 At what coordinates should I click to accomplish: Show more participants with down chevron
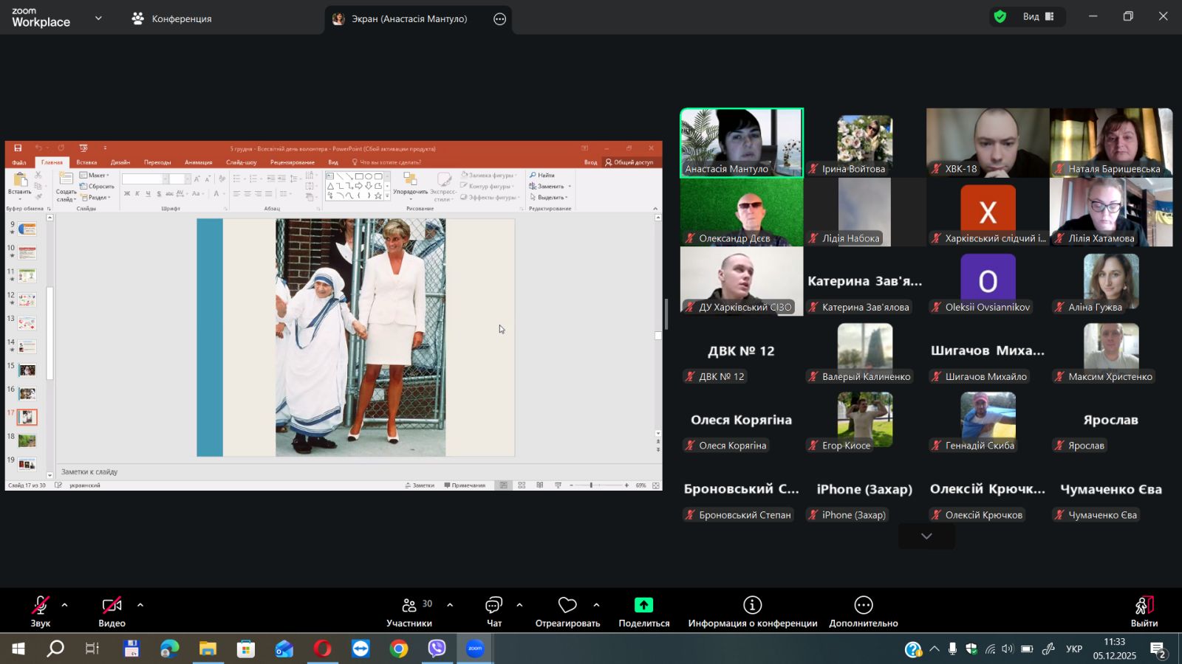pyautogui.click(x=926, y=536)
